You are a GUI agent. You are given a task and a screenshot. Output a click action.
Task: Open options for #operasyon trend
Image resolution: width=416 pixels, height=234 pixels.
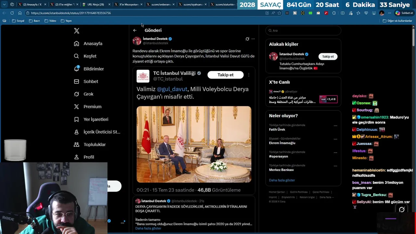(335, 152)
